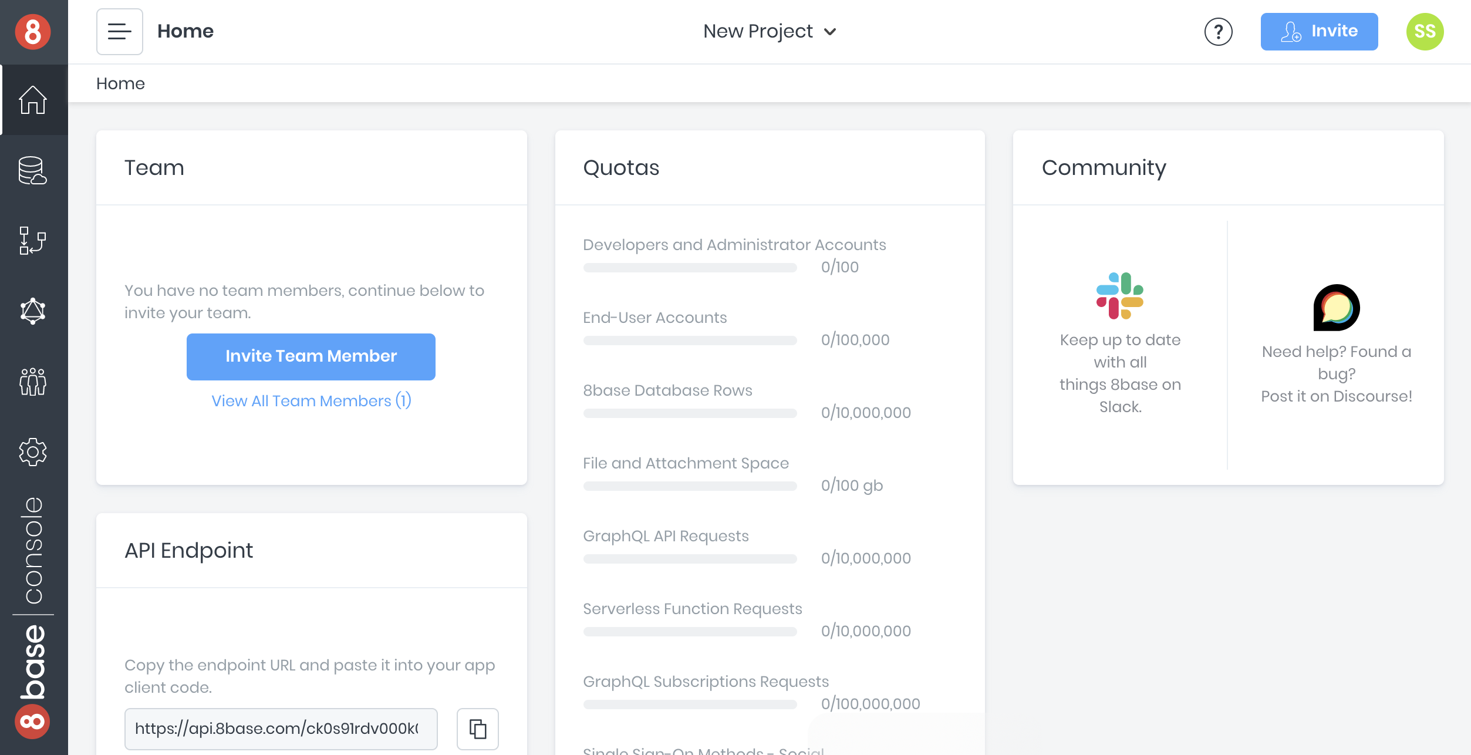
Task: Open the Data database sidebar icon
Action: pos(33,171)
